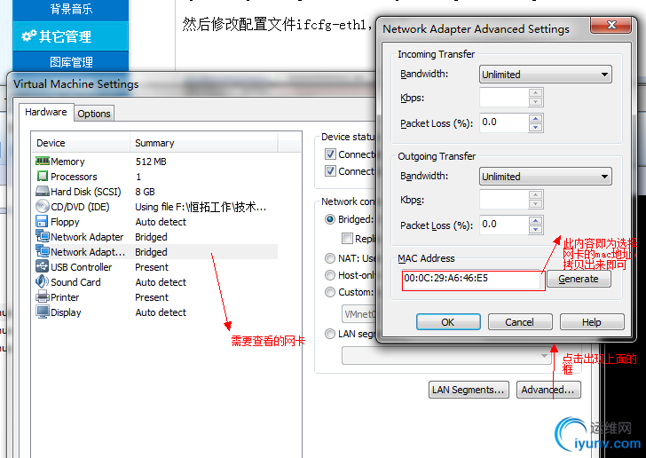This screenshot has width=646, height=458.
Task: Click Cancel in Advanced Settings dialog
Action: pos(520,322)
